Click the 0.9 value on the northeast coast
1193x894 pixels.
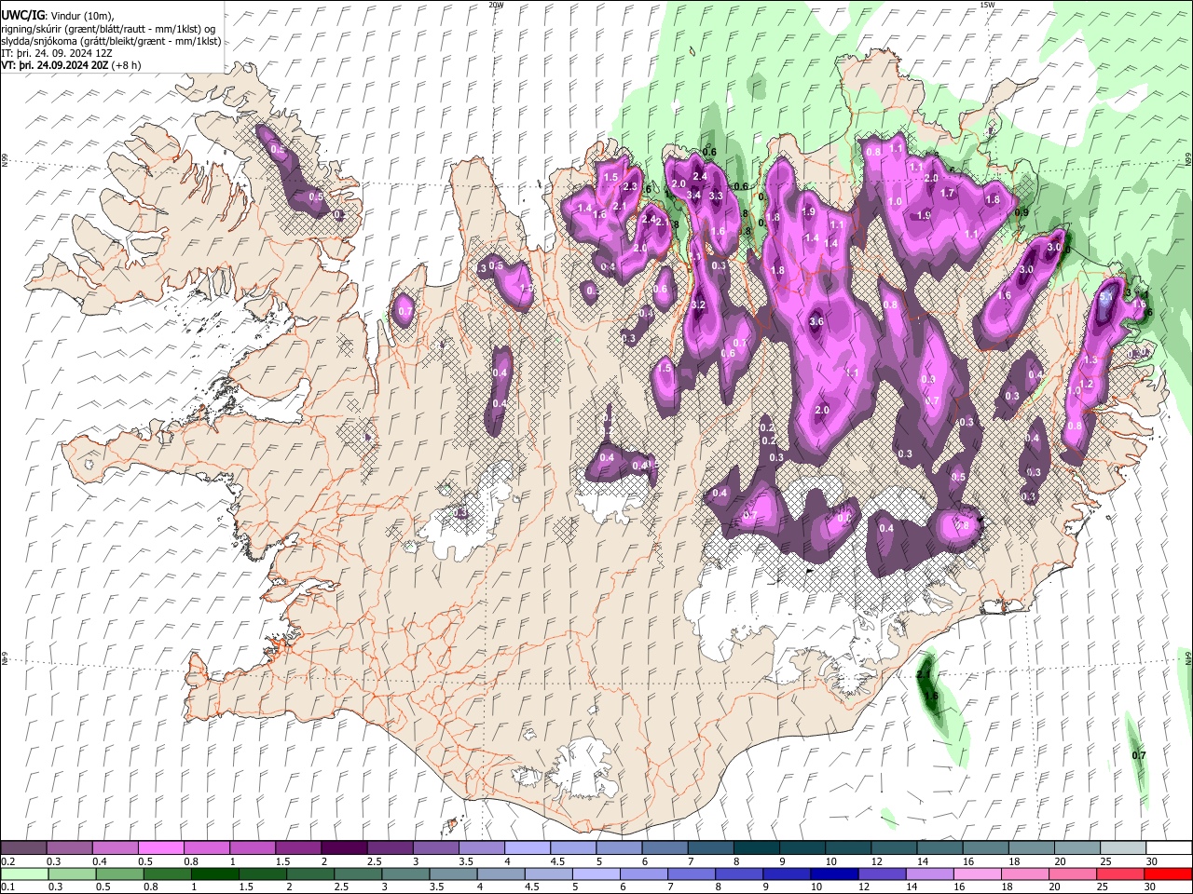(1022, 212)
